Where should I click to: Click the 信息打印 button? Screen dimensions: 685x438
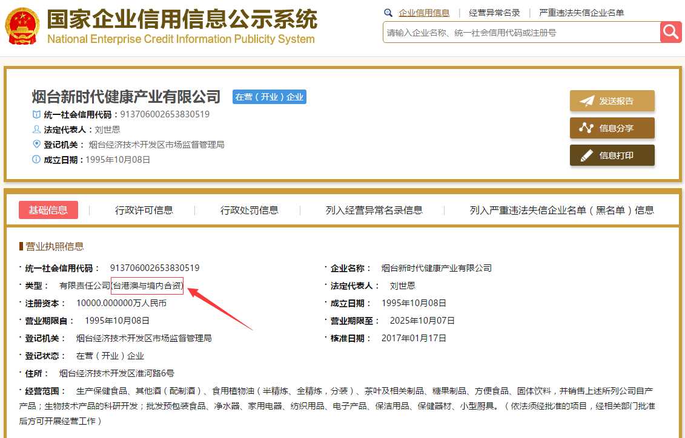coord(612,155)
